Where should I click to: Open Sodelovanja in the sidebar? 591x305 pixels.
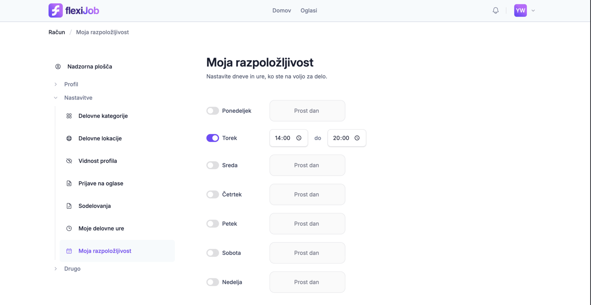pyautogui.click(x=69, y=206)
